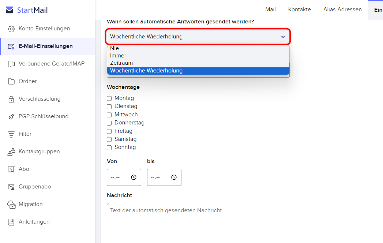Viewport: 383px width, 243px height.
Task: Choose Nie in the dropdown list
Action: (x=198, y=48)
